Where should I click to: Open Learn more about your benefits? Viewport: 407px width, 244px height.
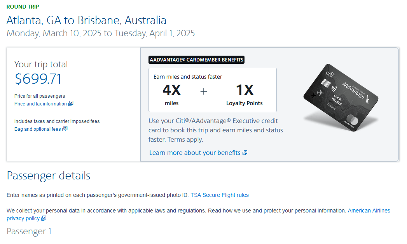(x=195, y=153)
